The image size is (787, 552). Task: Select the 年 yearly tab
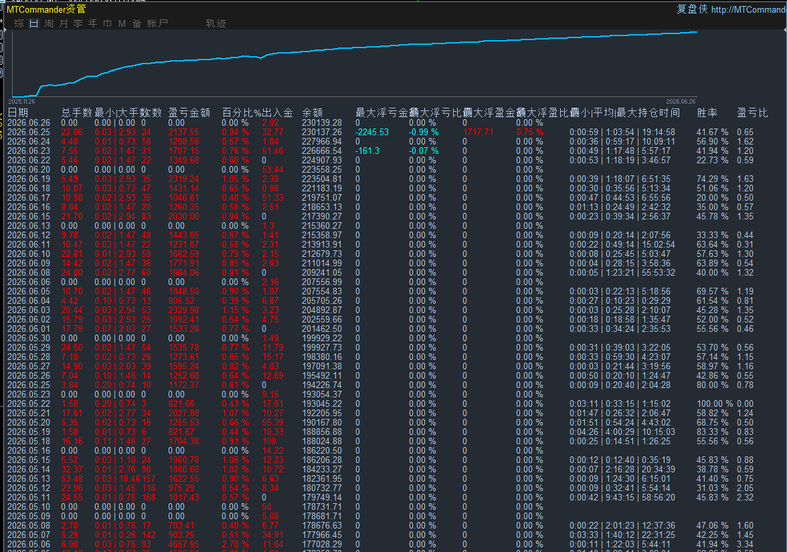tap(92, 23)
